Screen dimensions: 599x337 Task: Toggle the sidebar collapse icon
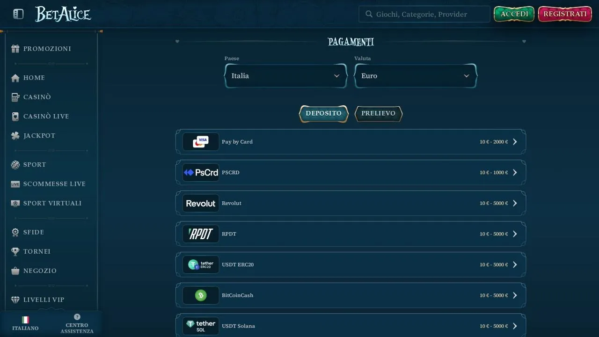18,14
